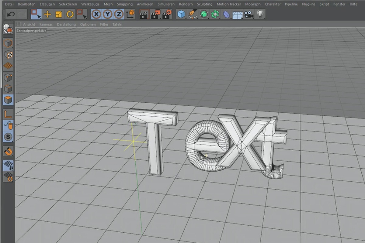Activate the Rotate tool
This screenshot has width=365, height=243.
(70, 14)
